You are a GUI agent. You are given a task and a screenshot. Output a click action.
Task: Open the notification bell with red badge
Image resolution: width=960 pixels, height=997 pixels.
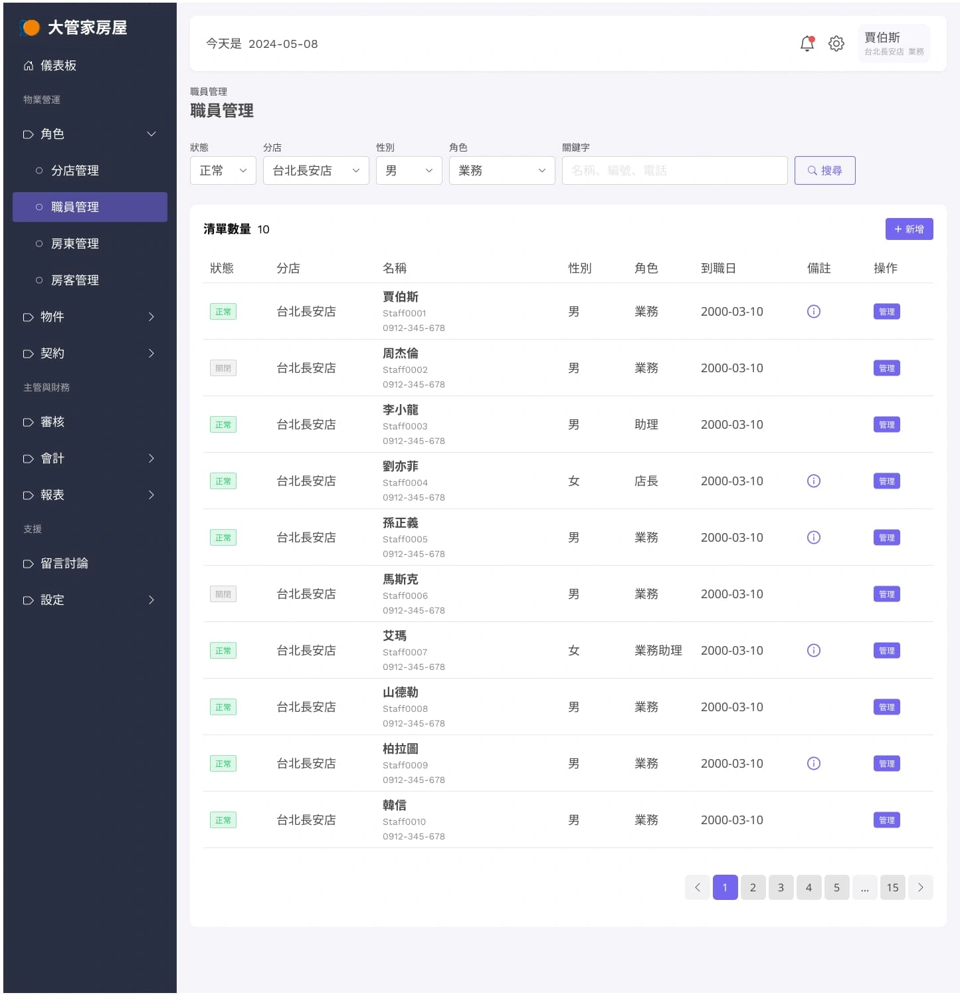(807, 43)
